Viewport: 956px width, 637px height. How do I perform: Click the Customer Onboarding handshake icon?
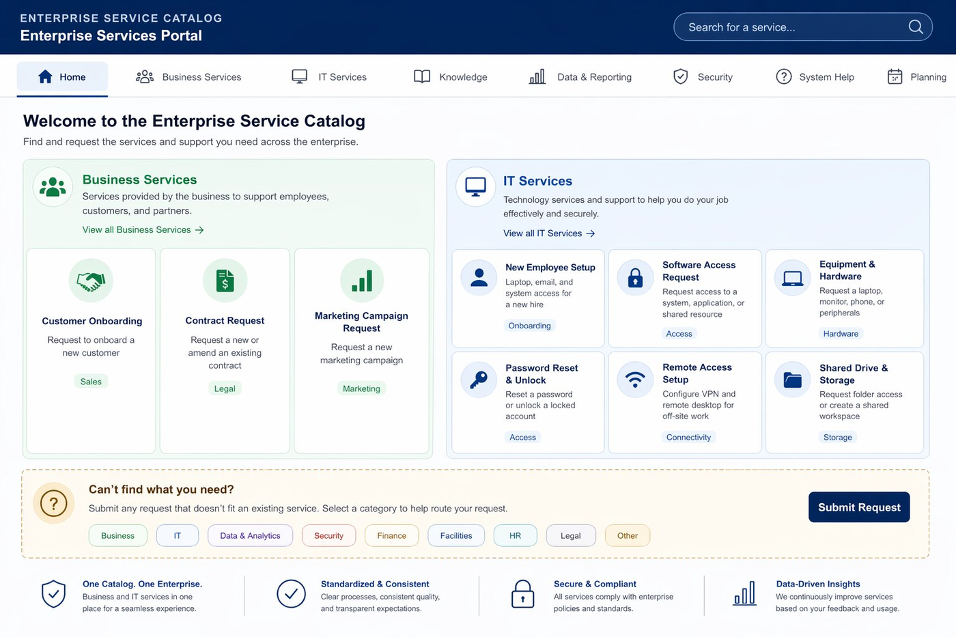coord(91,280)
